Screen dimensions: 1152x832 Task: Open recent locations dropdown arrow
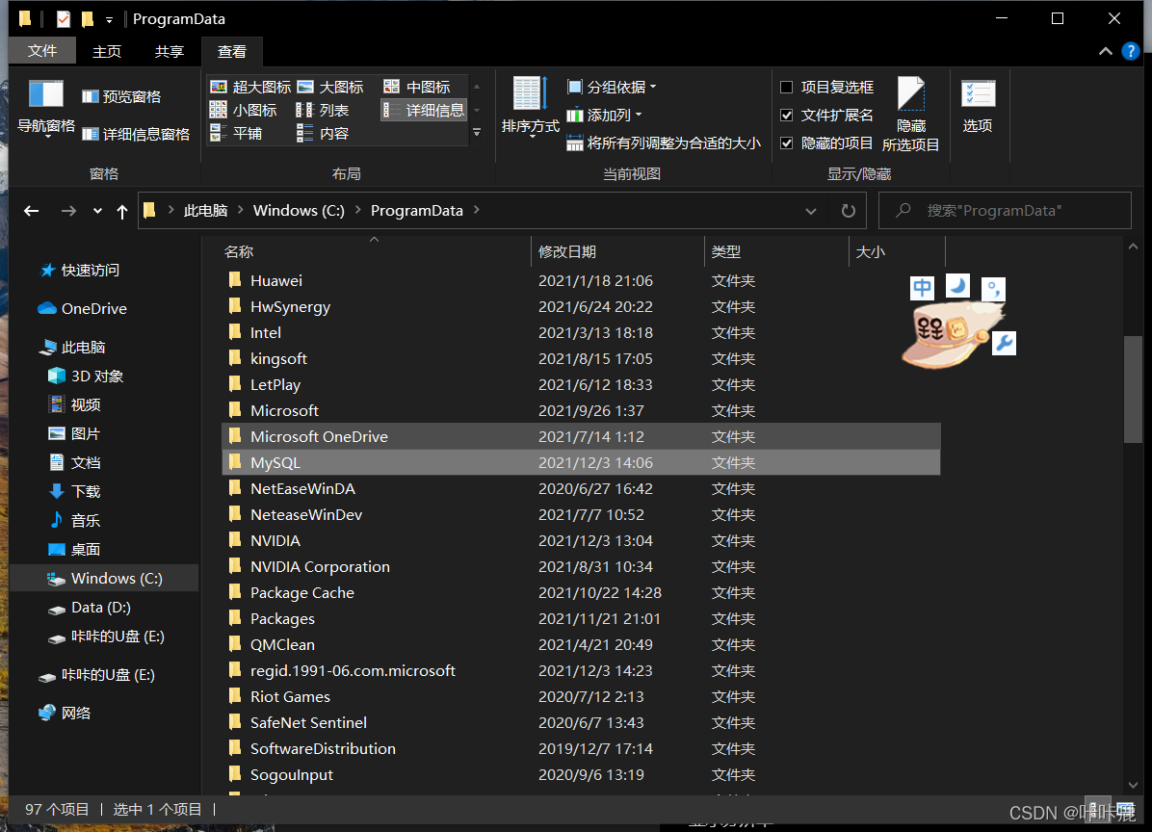coord(97,211)
